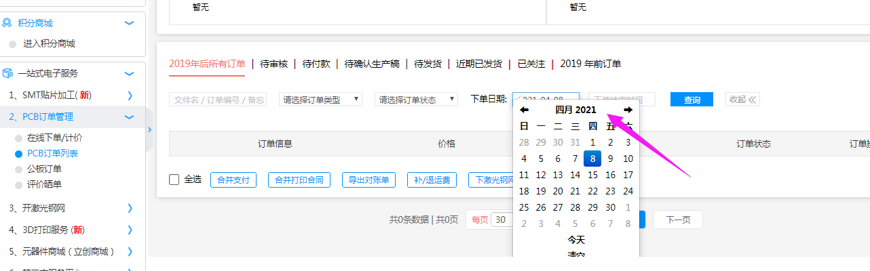Expand 5、元器件商城 submenu arrow

coord(130,251)
